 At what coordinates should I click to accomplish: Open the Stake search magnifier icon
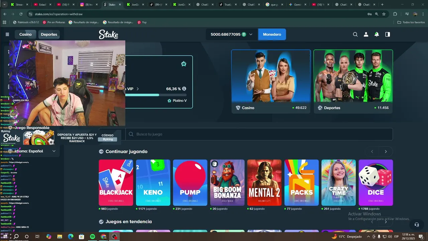click(355, 34)
